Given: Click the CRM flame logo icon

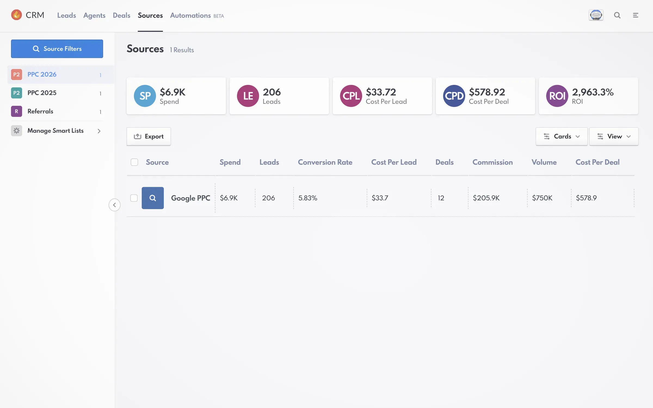Looking at the screenshot, I should tap(16, 15).
